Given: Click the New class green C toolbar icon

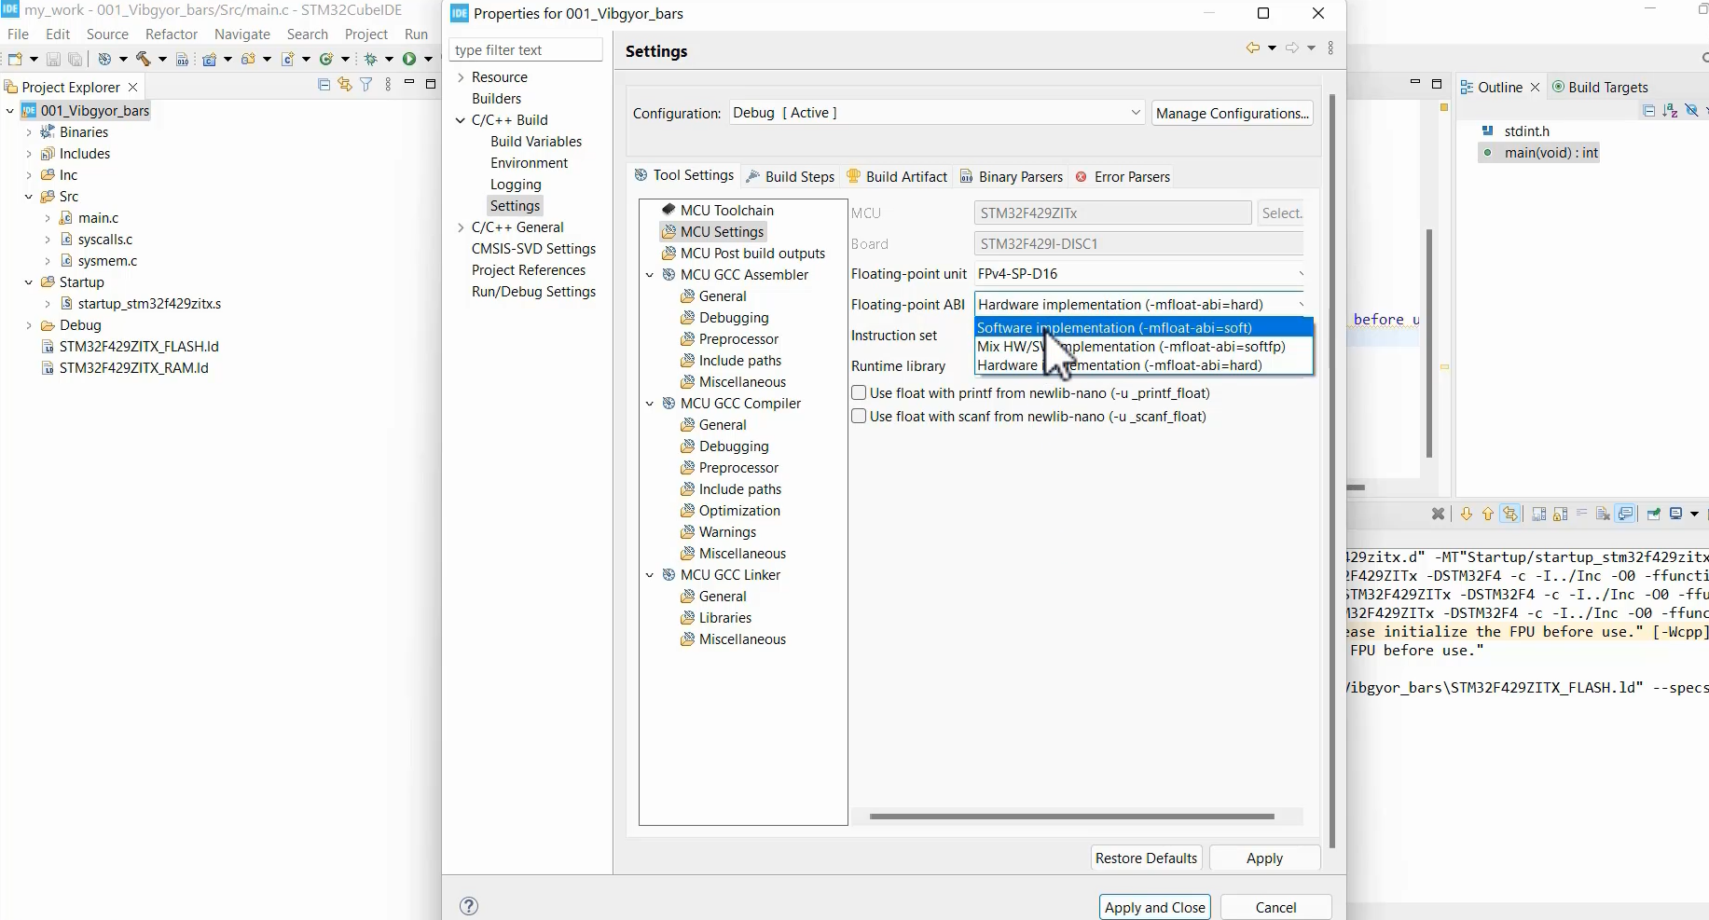Looking at the screenshot, I should (x=326, y=59).
